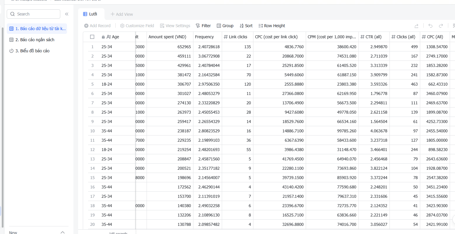Click the Amount spent cell 652965
455x234 pixels.
point(170,47)
